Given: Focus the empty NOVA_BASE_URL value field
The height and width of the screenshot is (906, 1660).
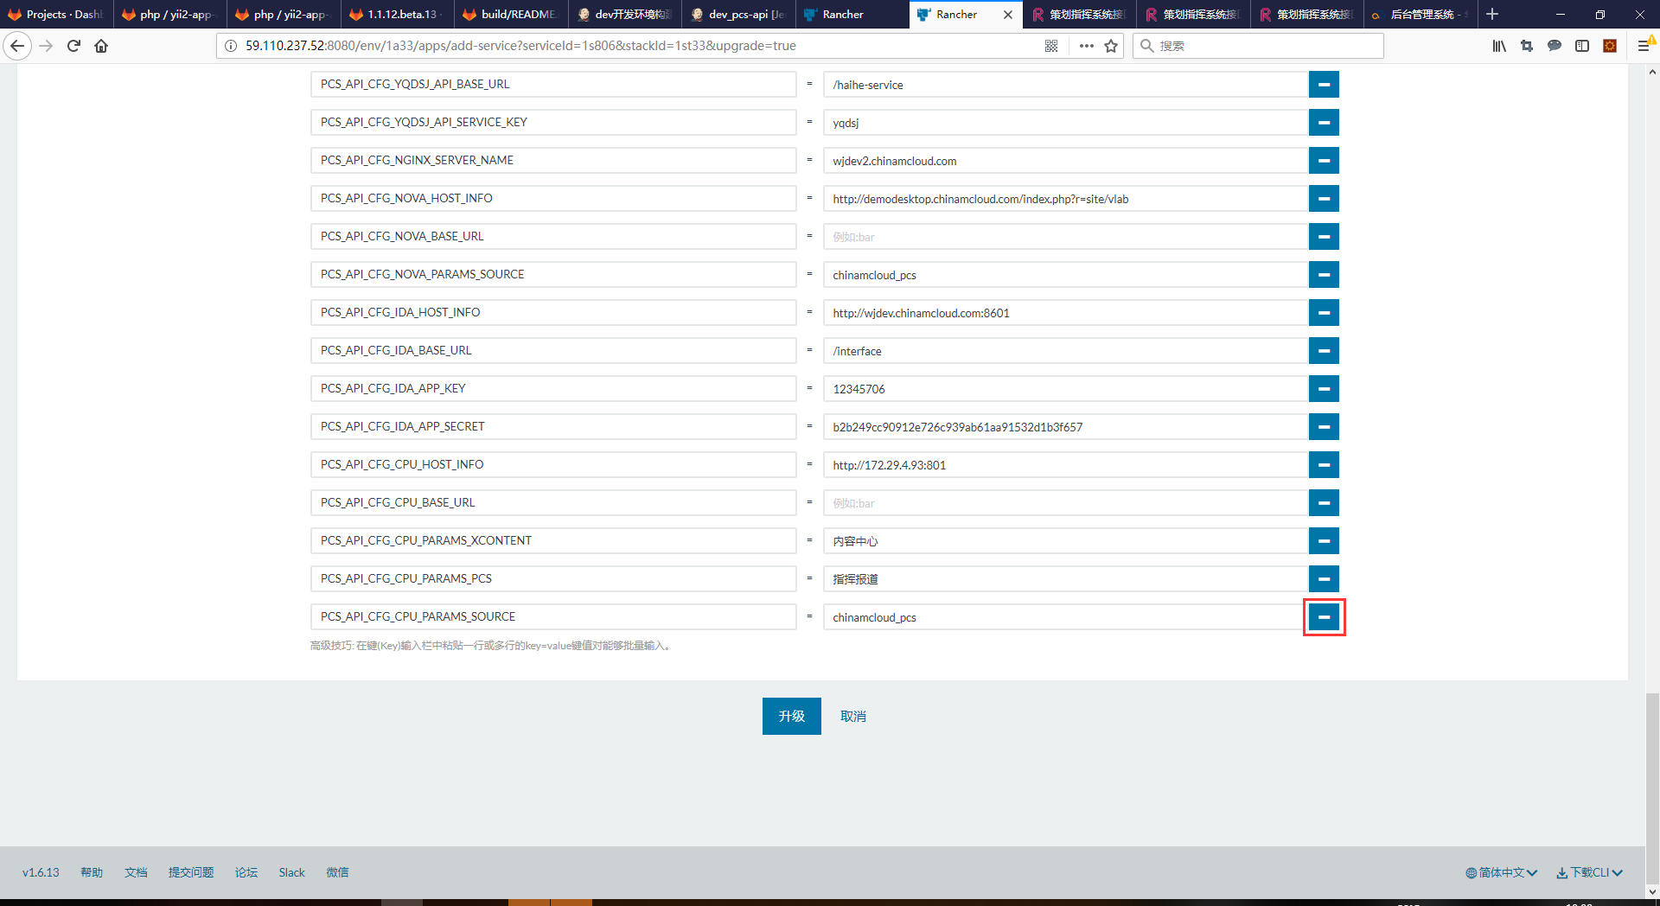Looking at the screenshot, I should tap(1066, 237).
